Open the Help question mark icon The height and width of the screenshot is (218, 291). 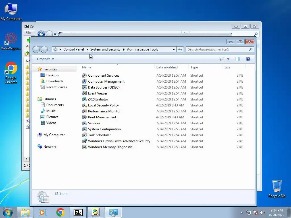[x=248, y=59]
